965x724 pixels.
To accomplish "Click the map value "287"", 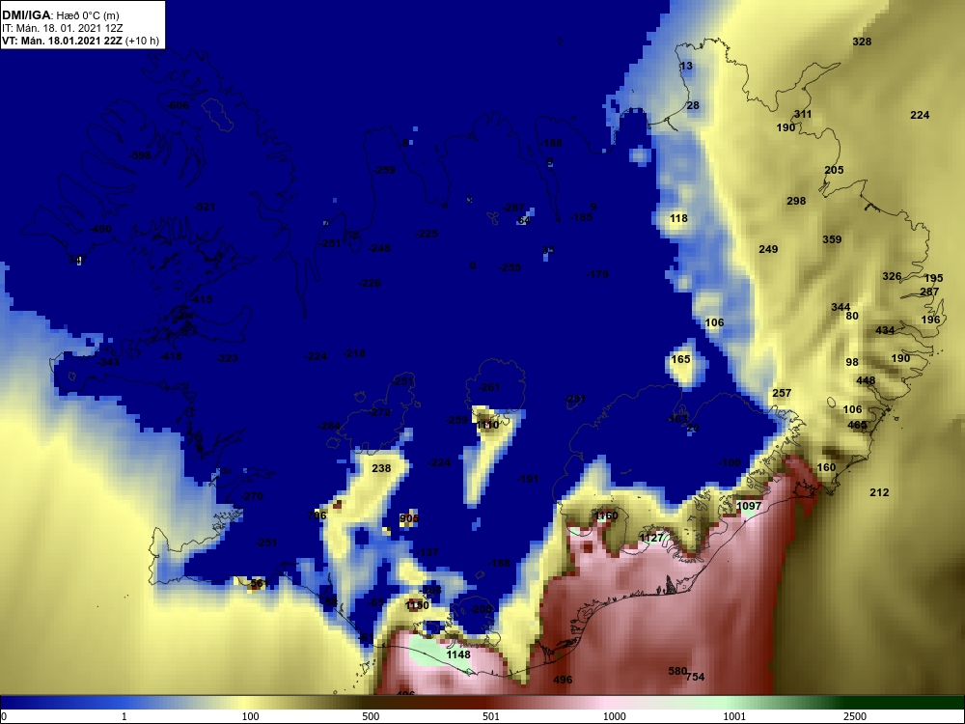I will click(929, 292).
